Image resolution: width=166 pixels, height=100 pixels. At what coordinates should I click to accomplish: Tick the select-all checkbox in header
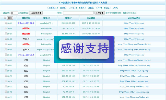tap(5, 18)
